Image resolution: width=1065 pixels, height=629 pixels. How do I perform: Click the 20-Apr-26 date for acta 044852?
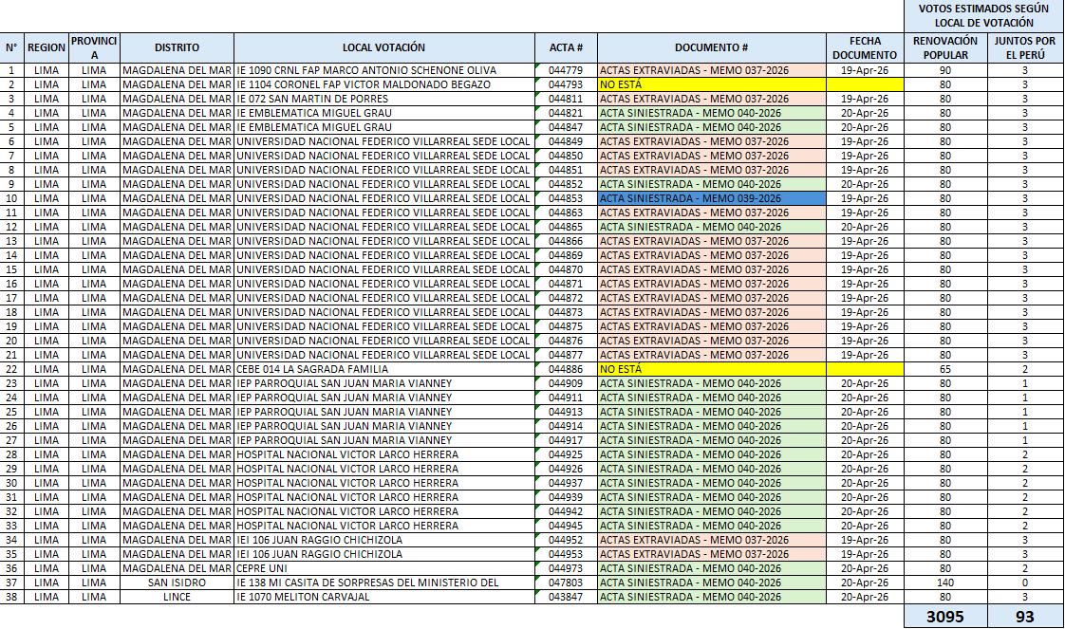(x=865, y=185)
